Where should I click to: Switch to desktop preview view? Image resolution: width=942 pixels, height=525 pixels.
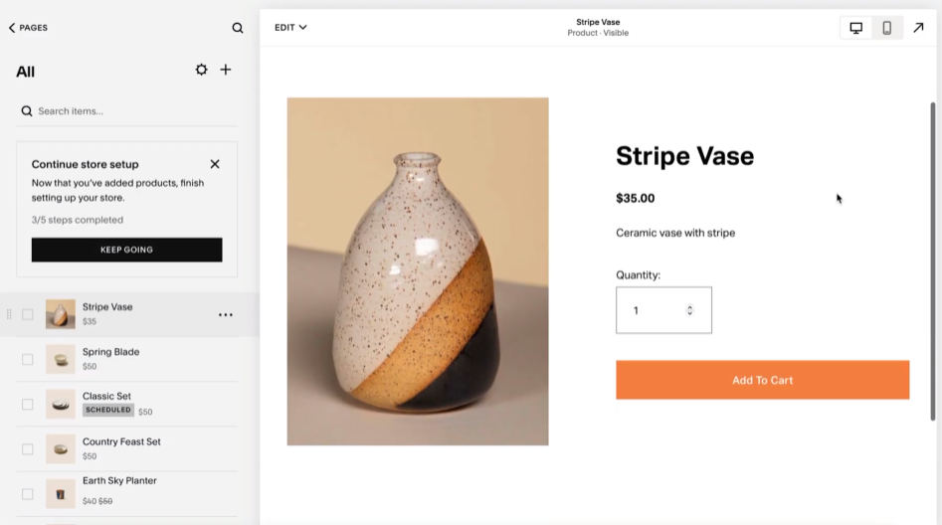tap(855, 28)
